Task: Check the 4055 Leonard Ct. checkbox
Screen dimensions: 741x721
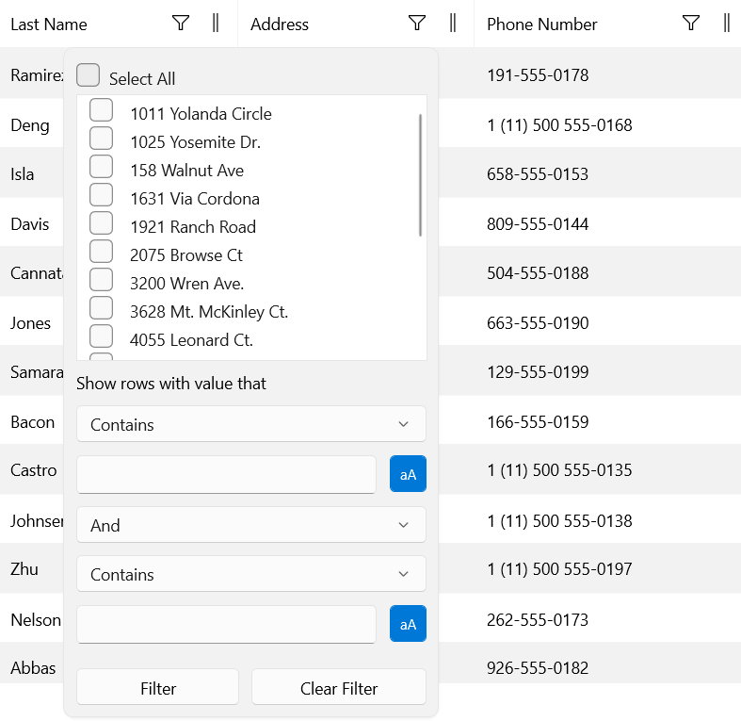Action: tap(101, 336)
